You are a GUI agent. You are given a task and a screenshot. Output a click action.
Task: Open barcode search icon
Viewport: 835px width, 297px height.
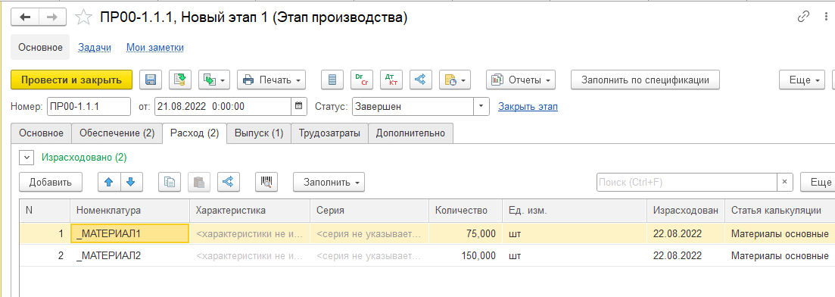point(266,182)
